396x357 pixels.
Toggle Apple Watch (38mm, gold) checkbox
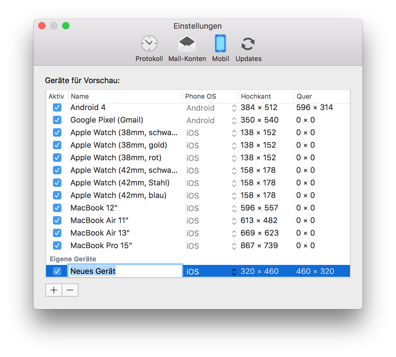(57, 145)
